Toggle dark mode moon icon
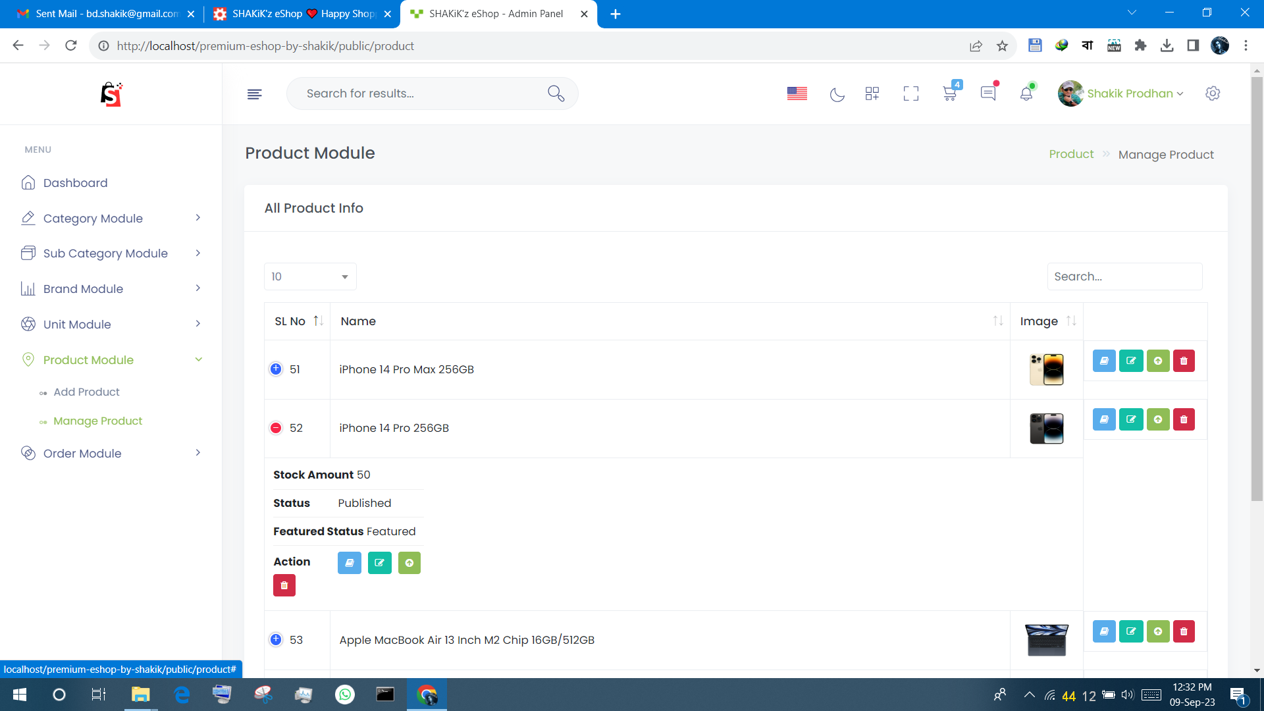This screenshot has height=711, width=1264. (x=837, y=94)
